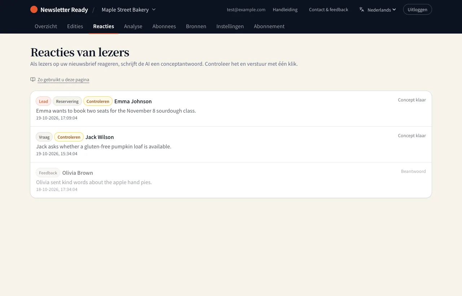Click the 'Reacties van lezers' heading
462x296 pixels.
click(80, 52)
